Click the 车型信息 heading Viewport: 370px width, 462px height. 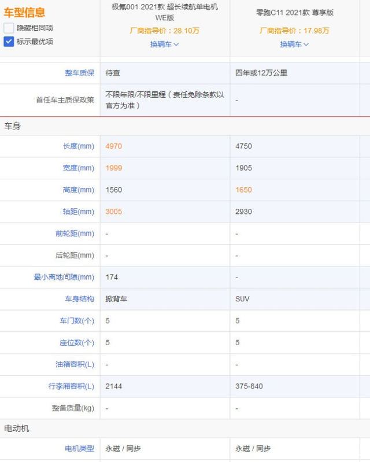click(x=24, y=12)
